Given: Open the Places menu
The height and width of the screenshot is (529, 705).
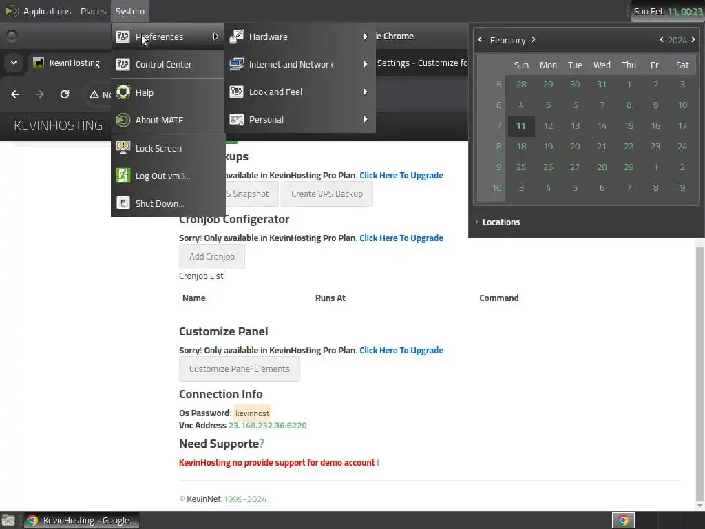Looking at the screenshot, I should point(93,11).
